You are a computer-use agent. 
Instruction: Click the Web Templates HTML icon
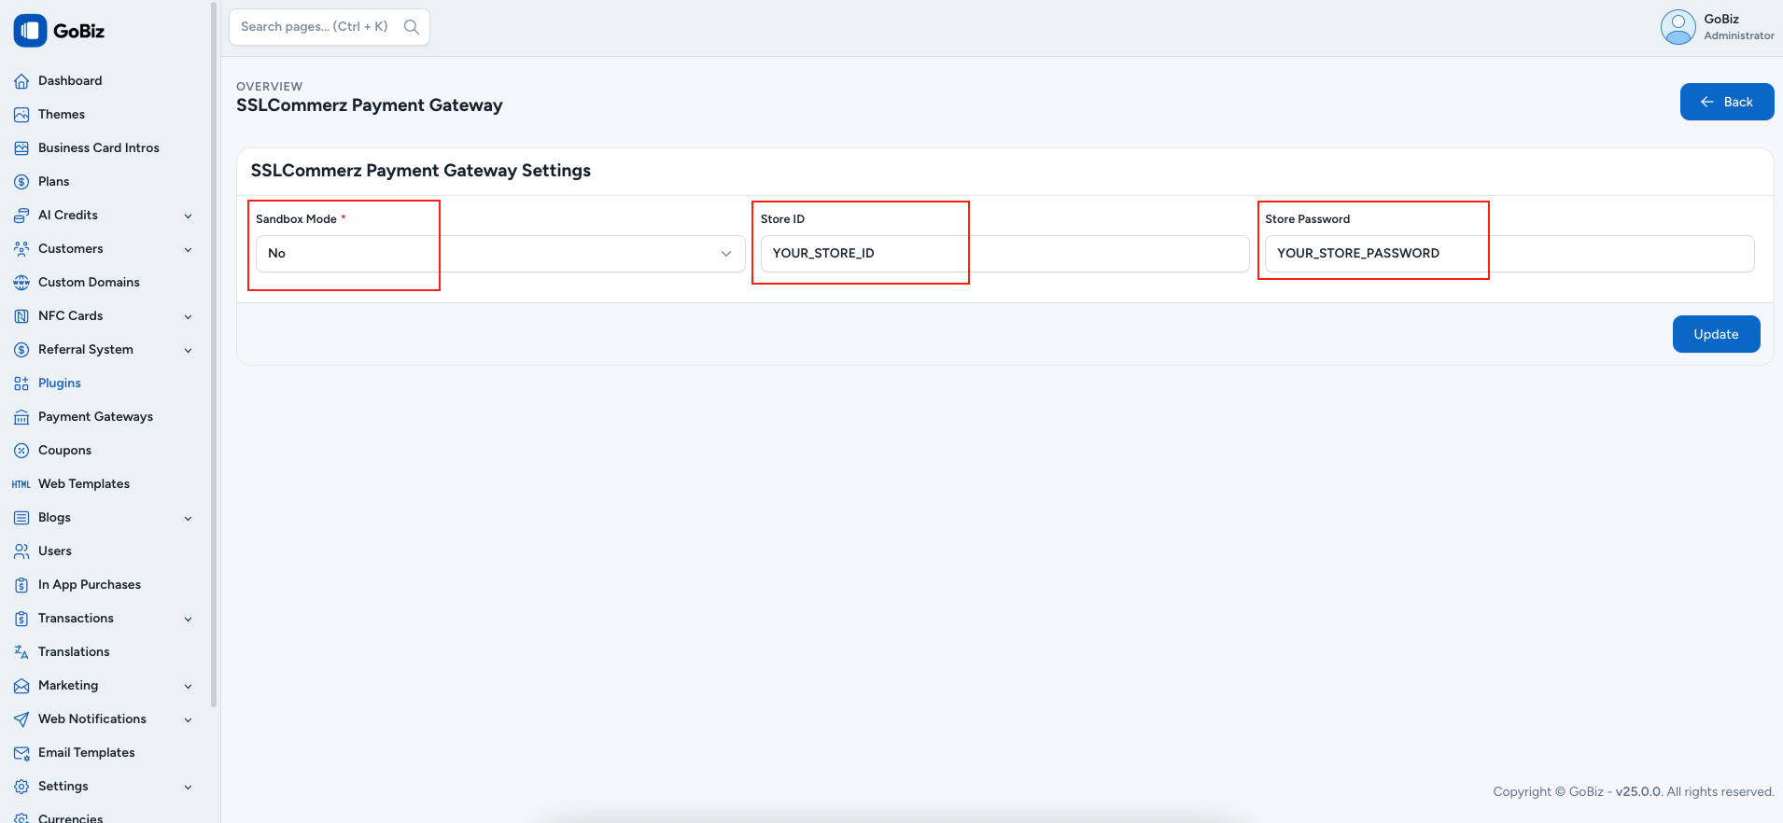(21, 484)
